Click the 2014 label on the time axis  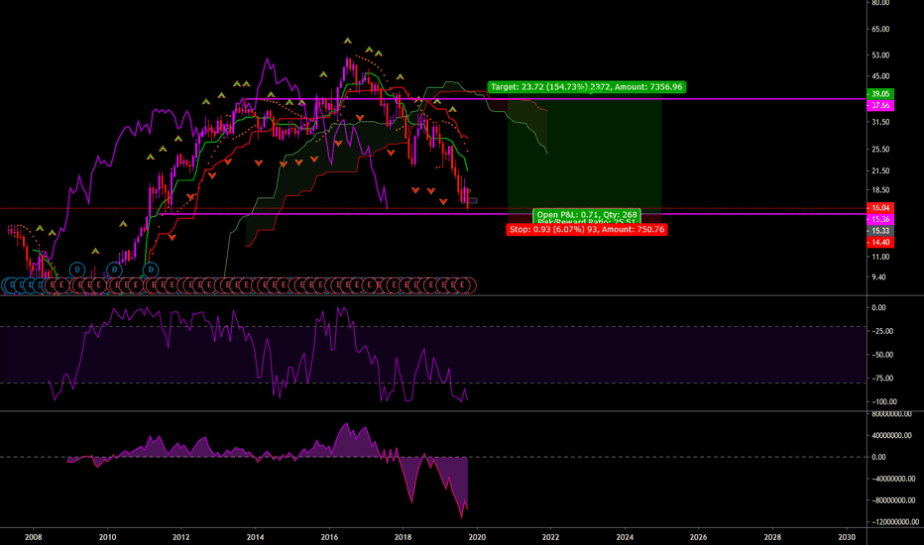coord(255,537)
